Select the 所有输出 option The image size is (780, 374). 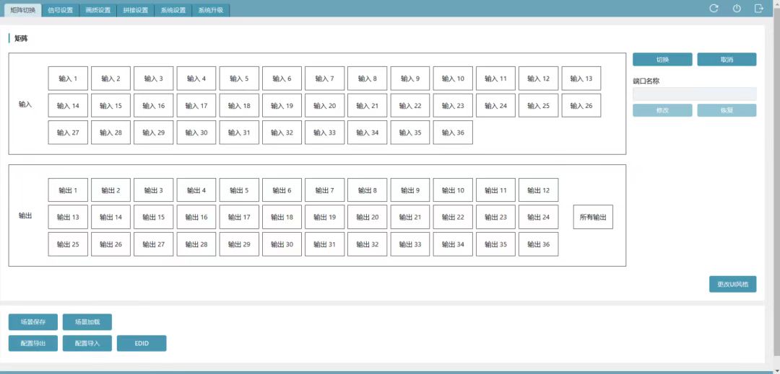(x=593, y=217)
